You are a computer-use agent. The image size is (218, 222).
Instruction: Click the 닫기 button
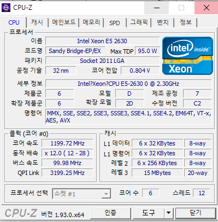[196, 213]
